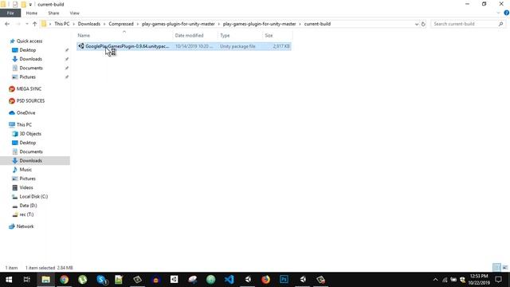Click File Explorer taskbar icon
Screen dimensions: 510x287
tap(45, 280)
